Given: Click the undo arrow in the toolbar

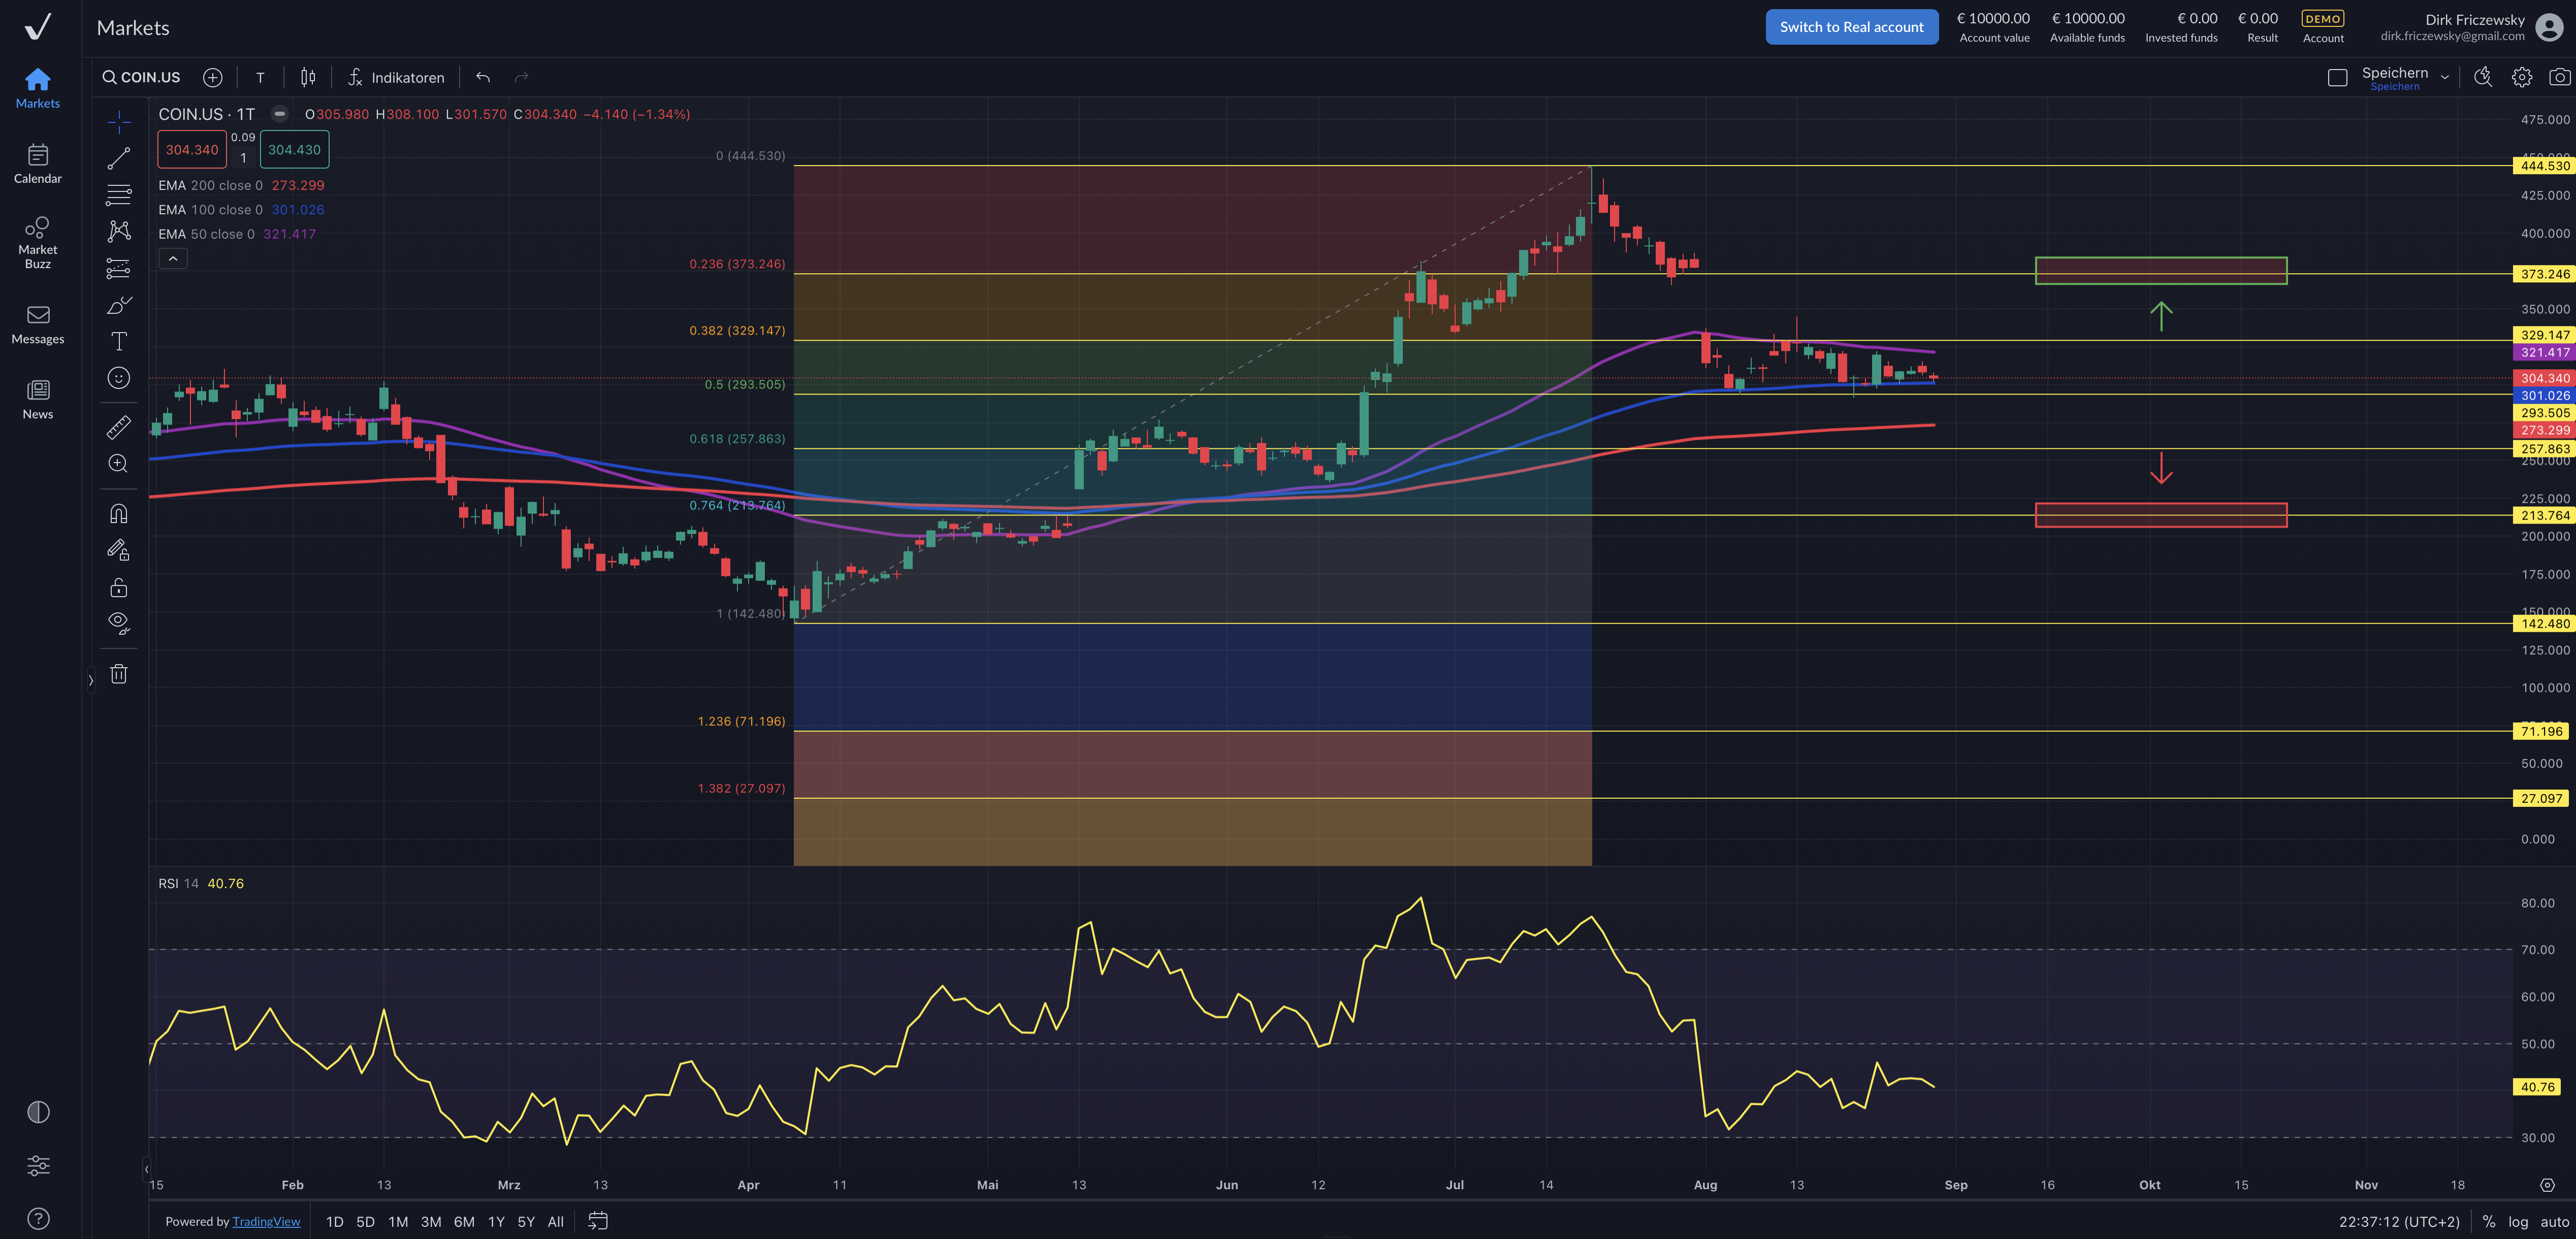Looking at the screenshot, I should tap(482, 77).
